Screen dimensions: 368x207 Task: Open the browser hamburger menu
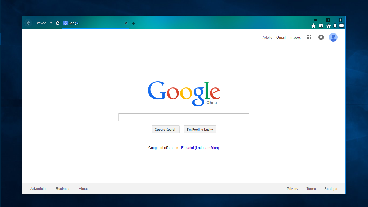click(342, 26)
